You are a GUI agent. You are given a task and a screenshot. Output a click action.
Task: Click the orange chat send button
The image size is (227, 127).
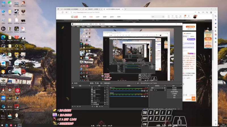[194, 98]
